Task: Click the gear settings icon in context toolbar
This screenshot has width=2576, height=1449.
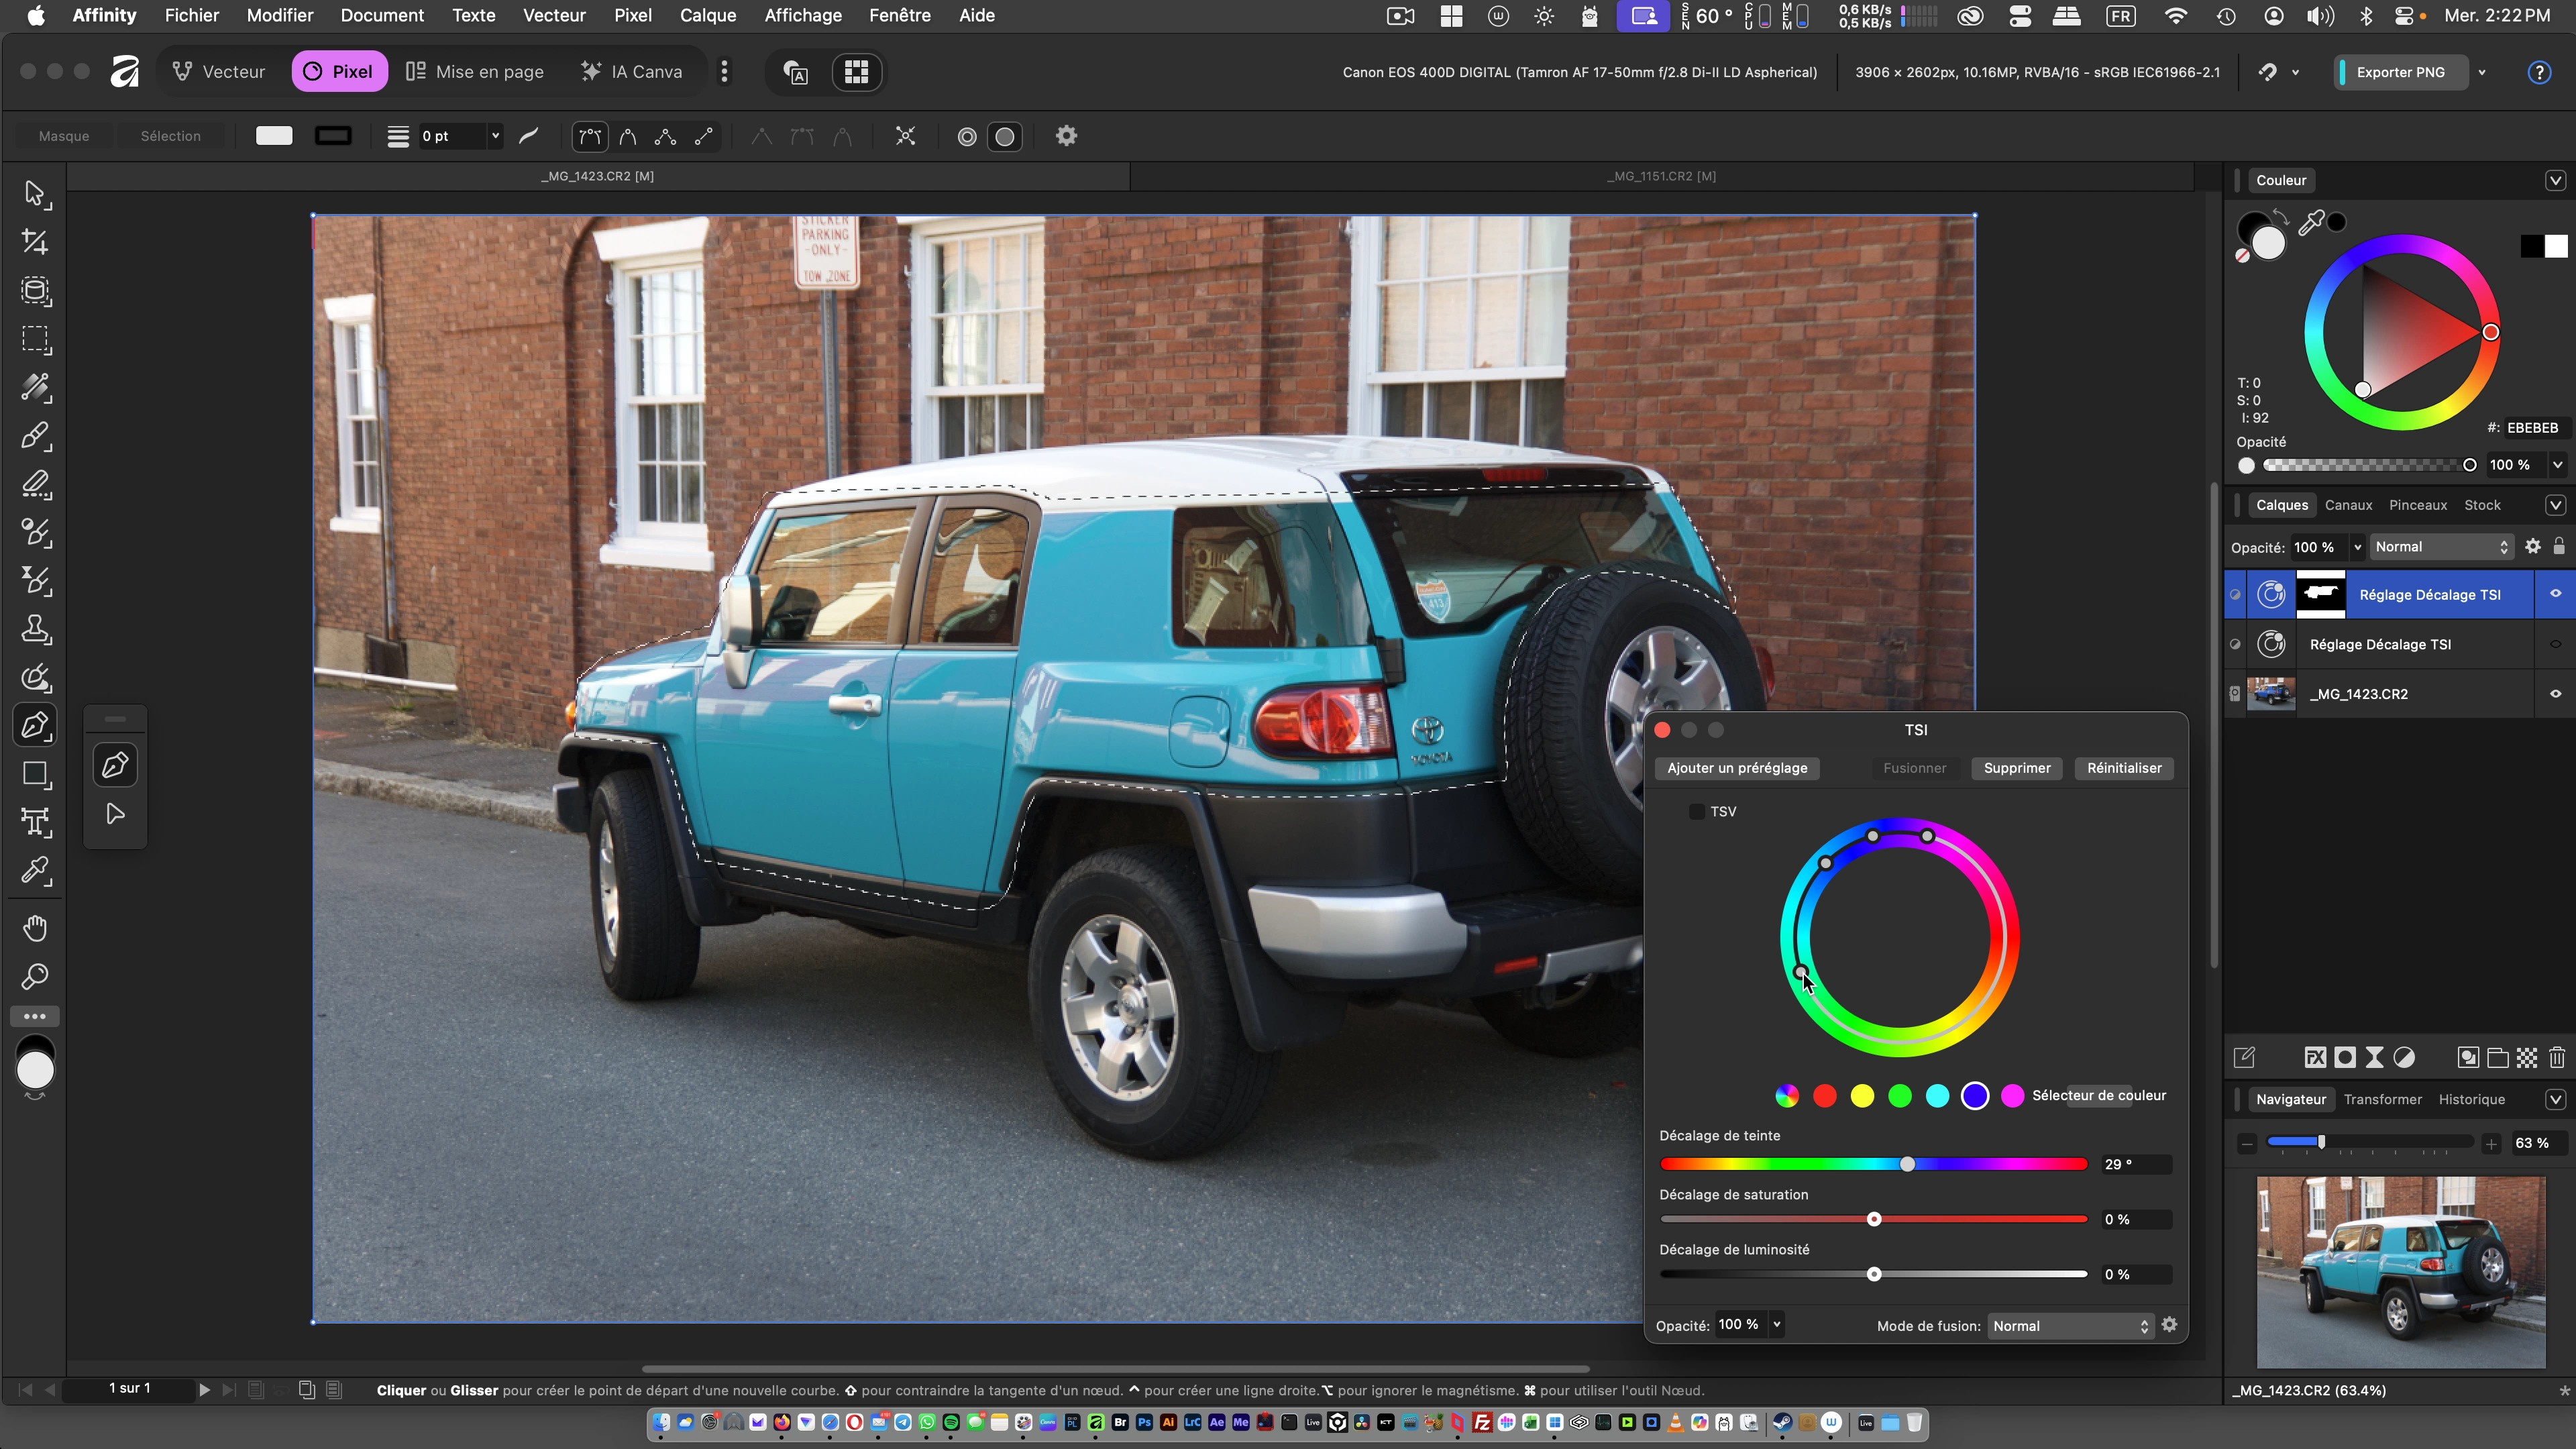Action: [x=1066, y=136]
